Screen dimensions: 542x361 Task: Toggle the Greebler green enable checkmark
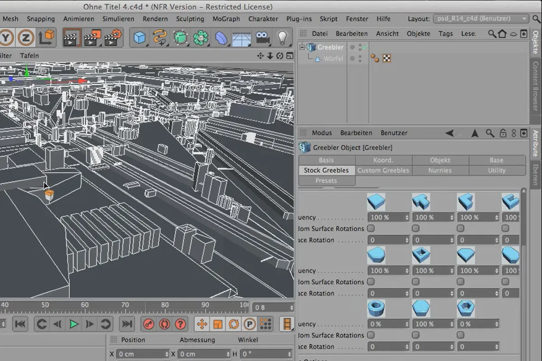[364, 47]
